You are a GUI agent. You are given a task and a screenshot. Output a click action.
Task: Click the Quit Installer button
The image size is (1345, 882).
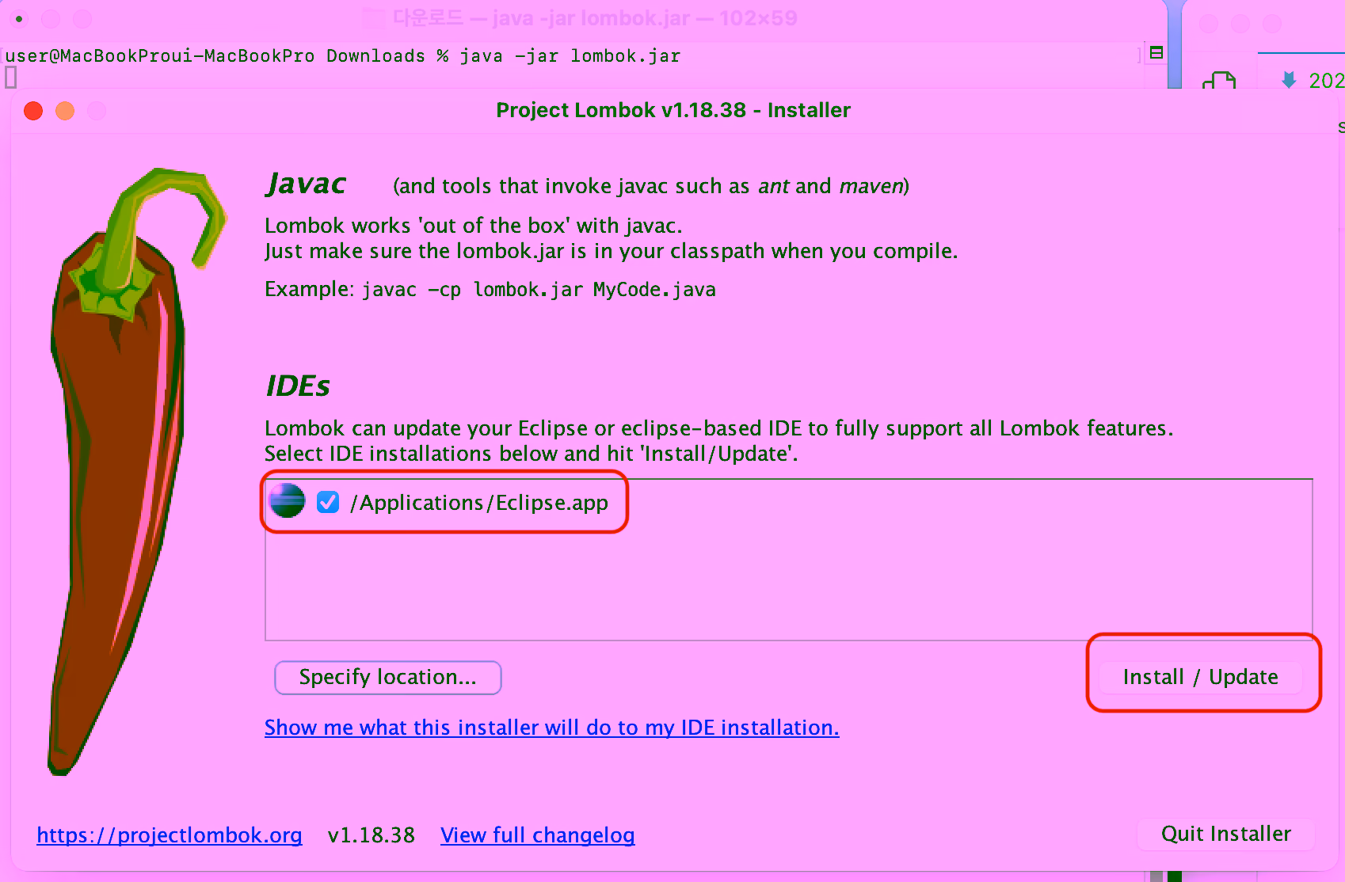(x=1225, y=834)
